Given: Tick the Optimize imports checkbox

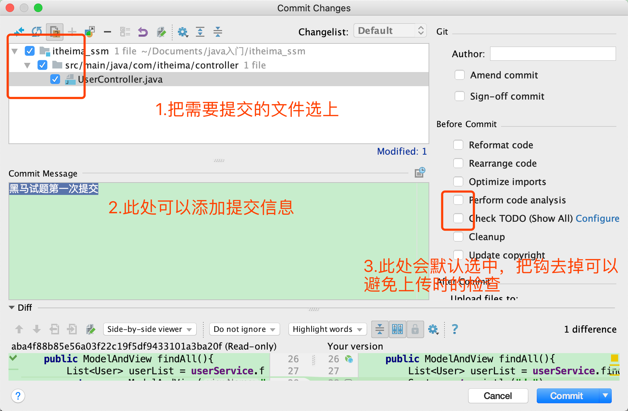Looking at the screenshot, I should pos(458,181).
